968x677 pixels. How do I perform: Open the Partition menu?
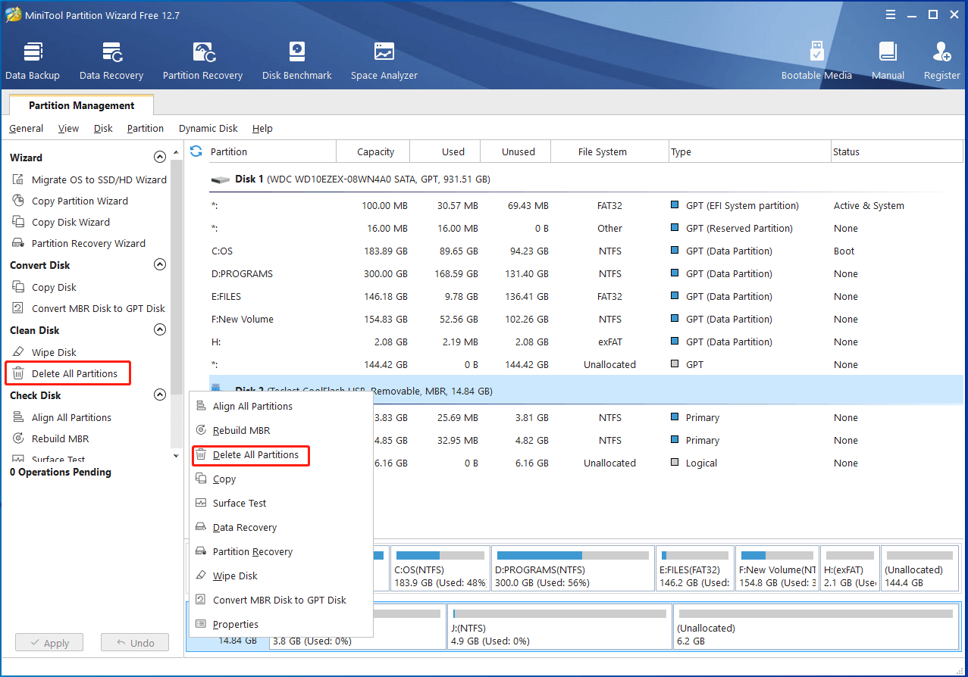tap(146, 128)
